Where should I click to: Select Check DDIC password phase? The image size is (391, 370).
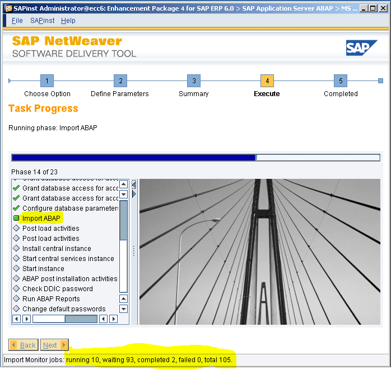pos(58,288)
